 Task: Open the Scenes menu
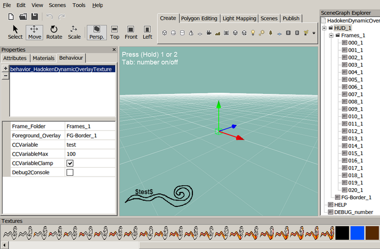coord(57,5)
